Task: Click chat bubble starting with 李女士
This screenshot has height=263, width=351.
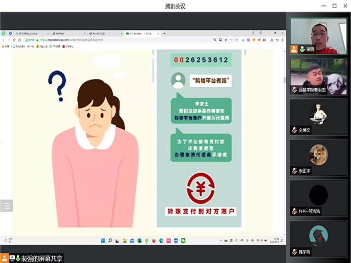Action: 201,110
